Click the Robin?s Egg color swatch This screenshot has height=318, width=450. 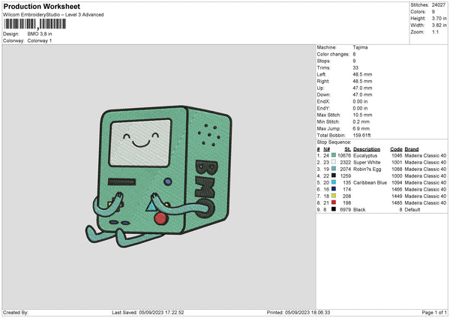click(x=334, y=169)
